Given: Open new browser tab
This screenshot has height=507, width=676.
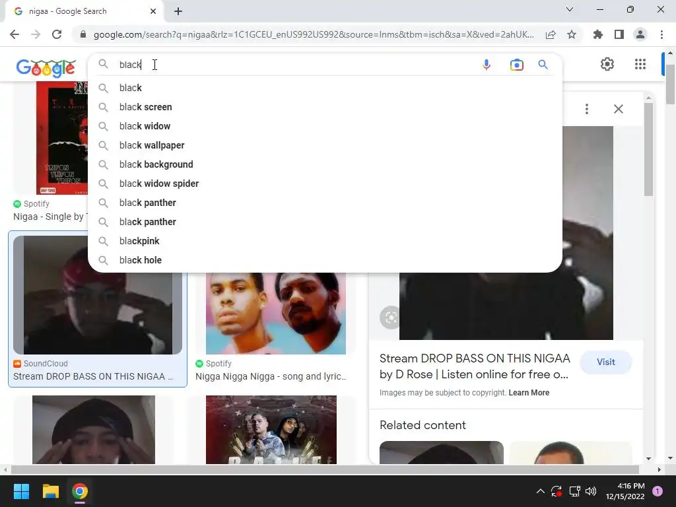Looking at the screenshot, I should pos(178,11).
